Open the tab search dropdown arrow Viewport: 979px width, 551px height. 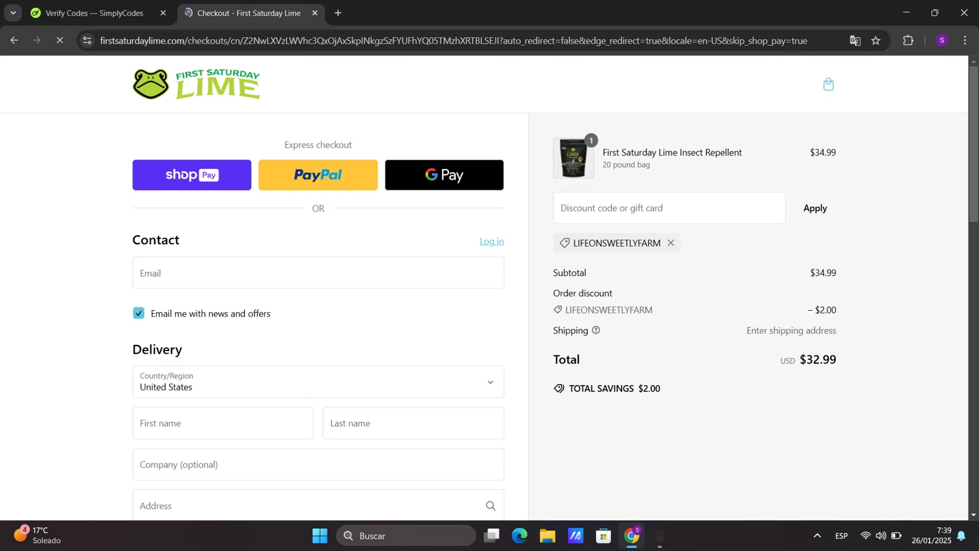13,13
